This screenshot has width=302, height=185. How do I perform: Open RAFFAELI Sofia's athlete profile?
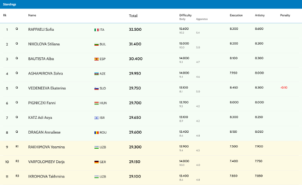coord(41,29)
